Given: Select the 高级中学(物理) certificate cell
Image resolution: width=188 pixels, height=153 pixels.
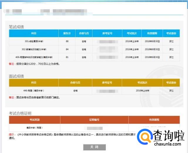Looking at the screenshot, I should (35, 127).
